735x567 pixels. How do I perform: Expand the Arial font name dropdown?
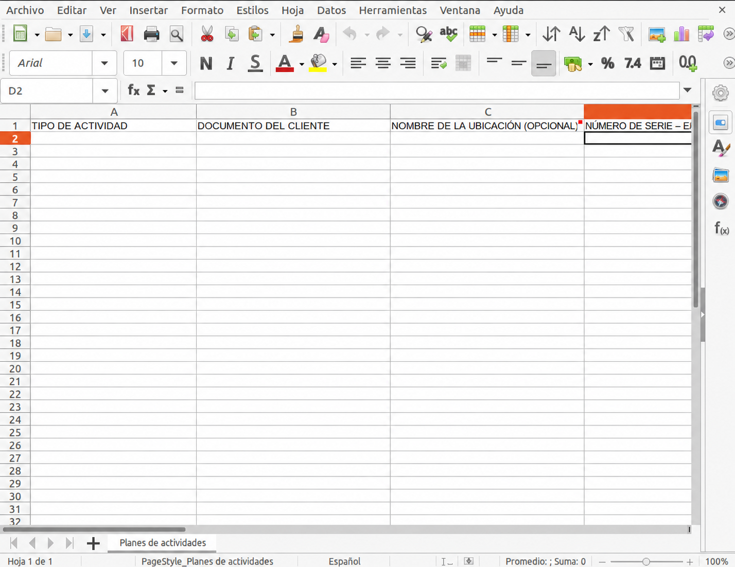[x=104, y=63]
